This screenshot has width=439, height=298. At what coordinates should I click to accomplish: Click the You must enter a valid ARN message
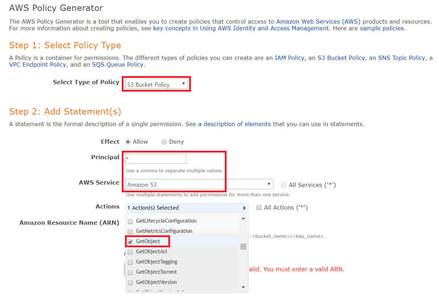tap(304, 269)
